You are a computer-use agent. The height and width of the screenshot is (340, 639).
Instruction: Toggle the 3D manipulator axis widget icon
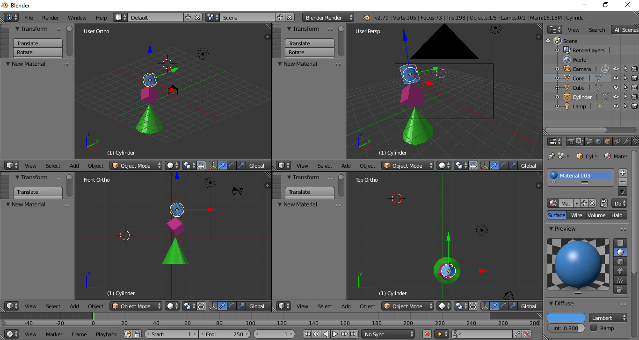click(x=213, y=165)
